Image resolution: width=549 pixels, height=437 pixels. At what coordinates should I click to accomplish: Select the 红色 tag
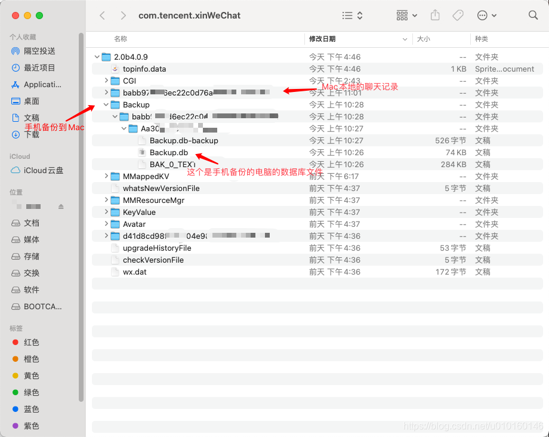pos(25,343)
